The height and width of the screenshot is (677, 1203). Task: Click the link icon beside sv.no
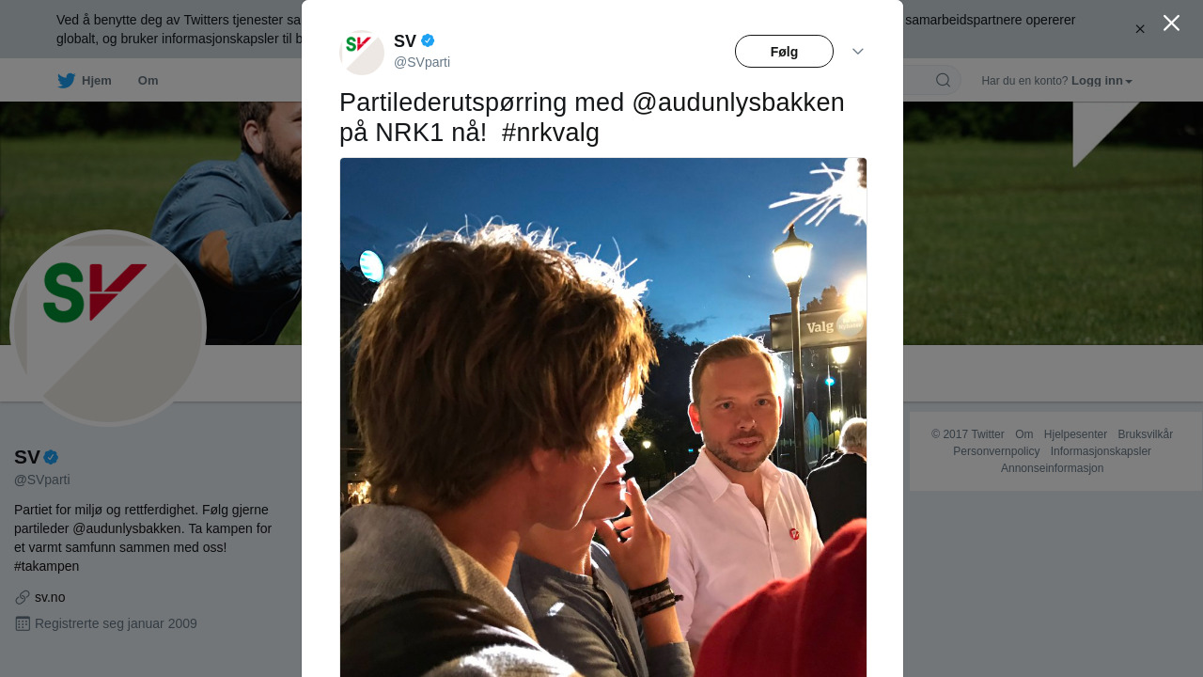tap(23, 597)
